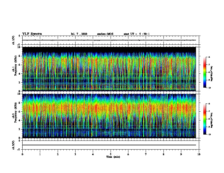Click the '4' kHz tick on ch.2 frequency axis
224x173 pixels.
[20, 120]
